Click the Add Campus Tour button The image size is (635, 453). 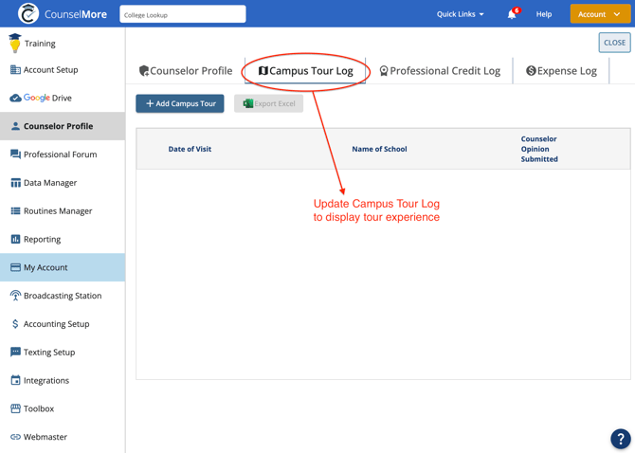coord(180,103)
